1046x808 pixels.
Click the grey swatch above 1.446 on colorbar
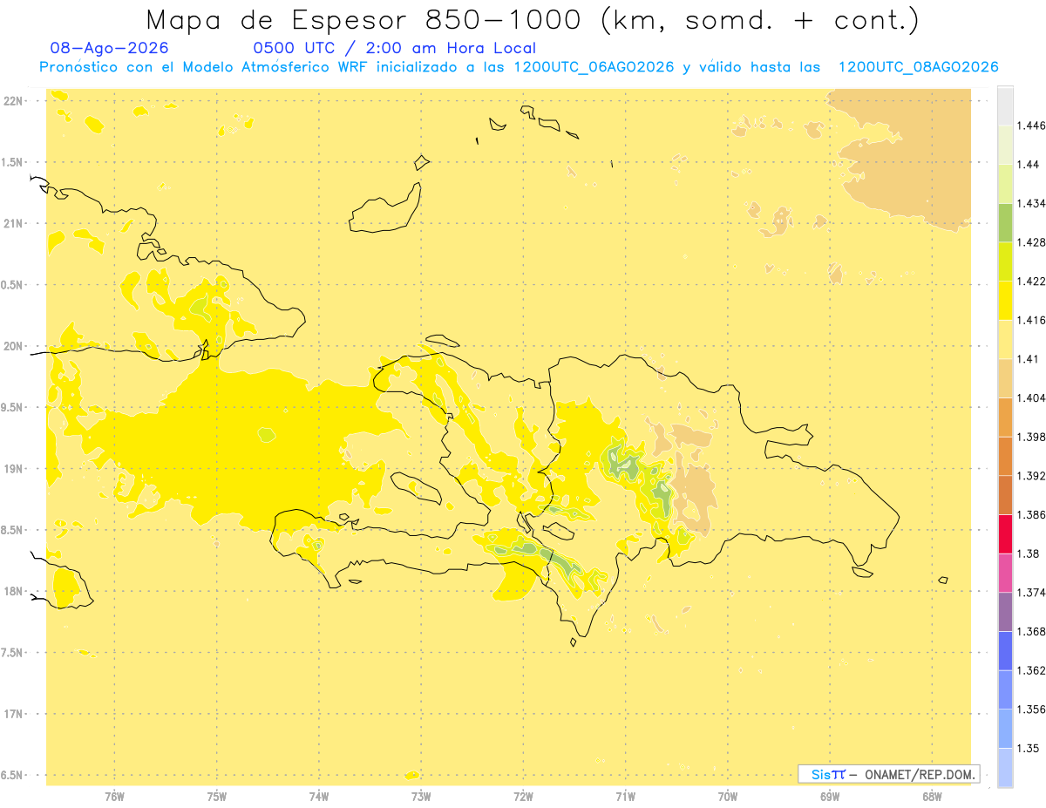click(x=1005, y=105)
